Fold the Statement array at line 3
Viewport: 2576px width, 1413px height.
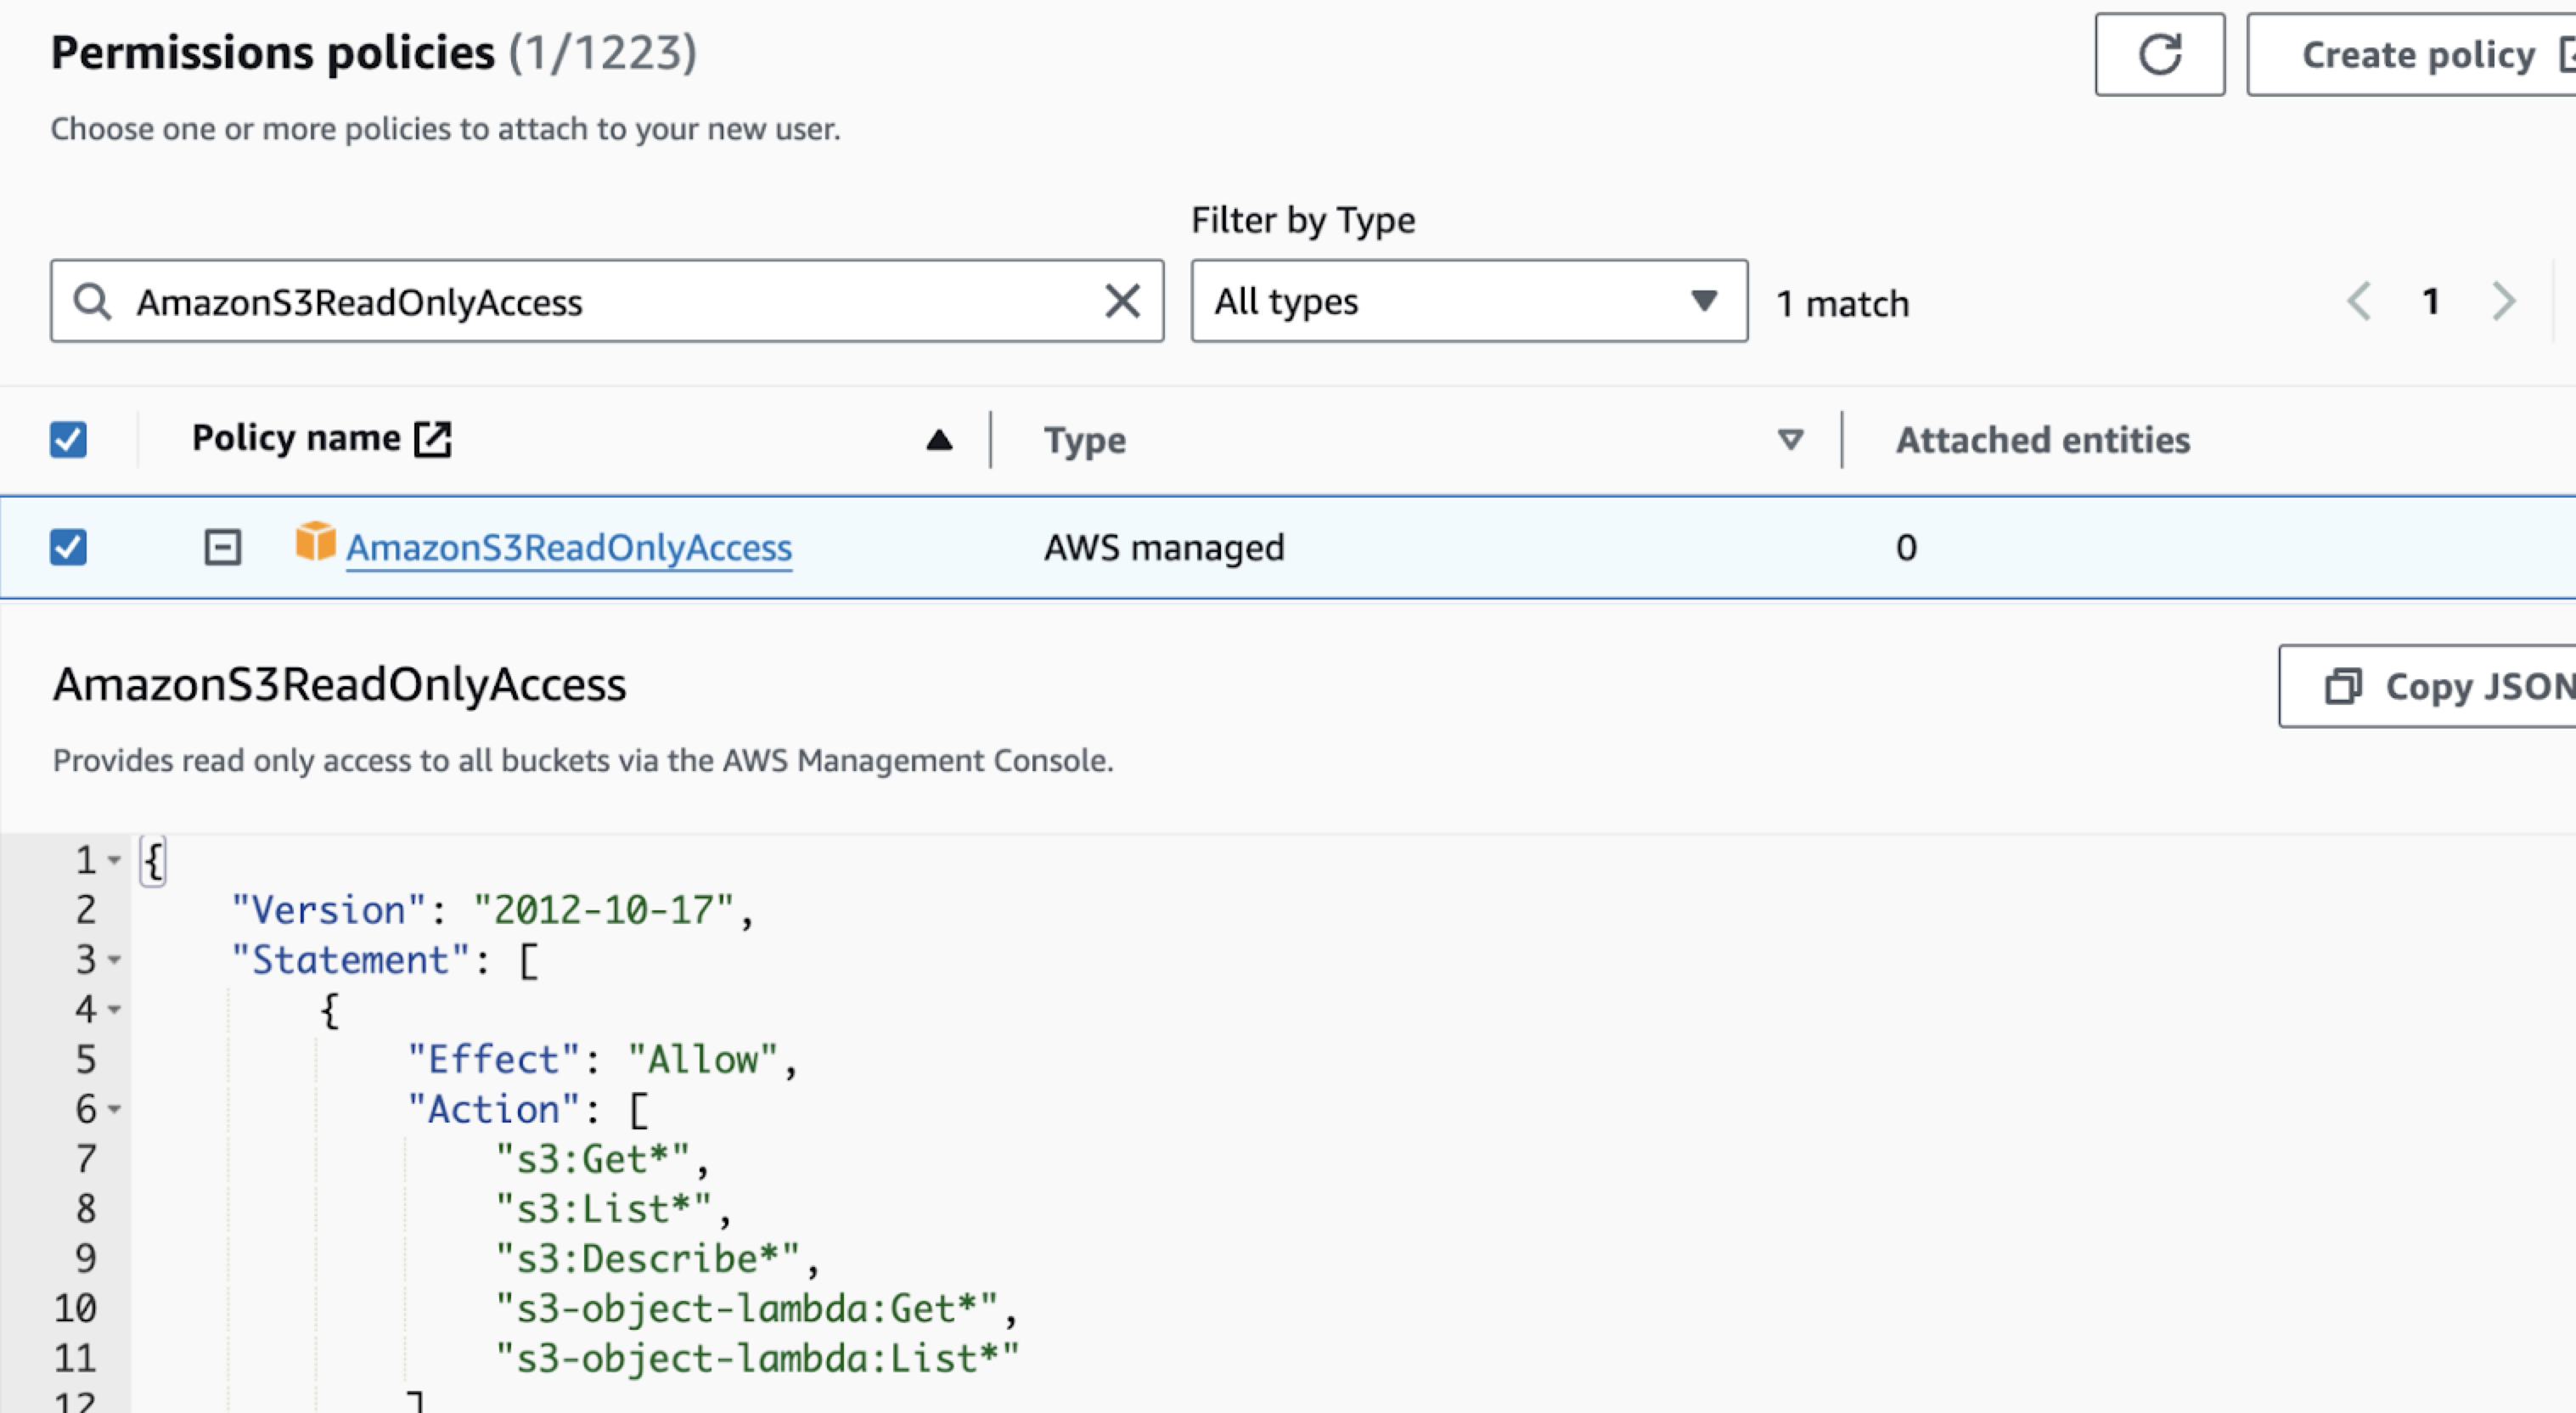pos(114,960)
